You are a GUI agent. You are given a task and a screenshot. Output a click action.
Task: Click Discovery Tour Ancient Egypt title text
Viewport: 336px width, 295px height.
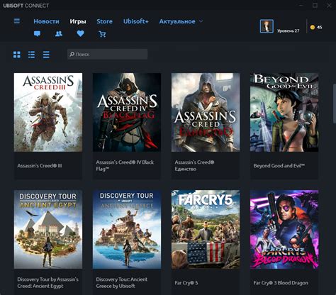47,282
